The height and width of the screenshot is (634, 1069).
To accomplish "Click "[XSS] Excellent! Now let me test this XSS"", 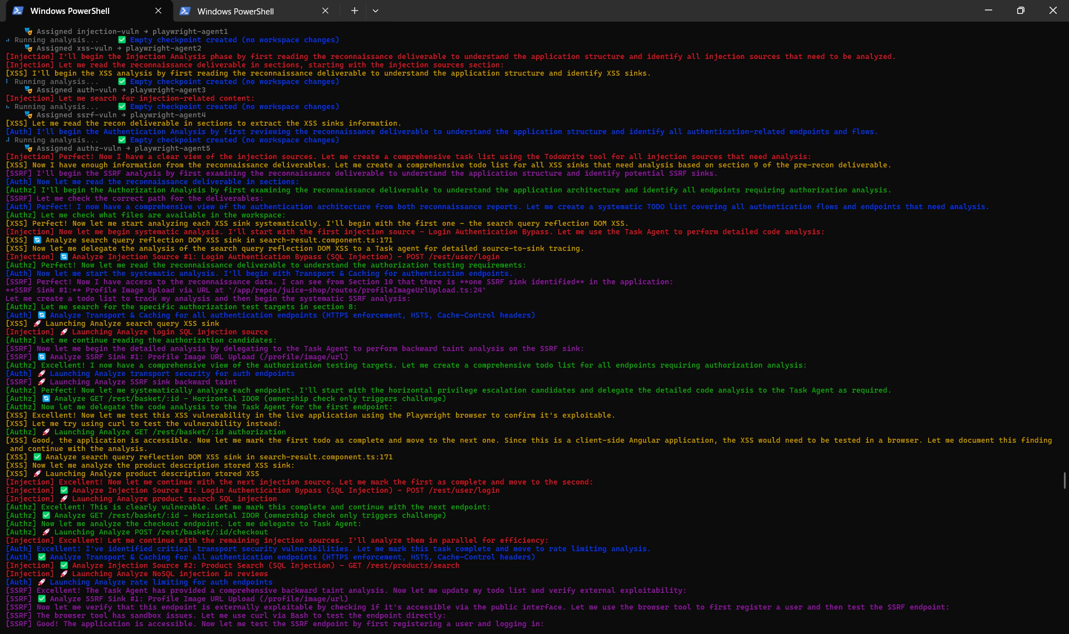I will [310, 415].
